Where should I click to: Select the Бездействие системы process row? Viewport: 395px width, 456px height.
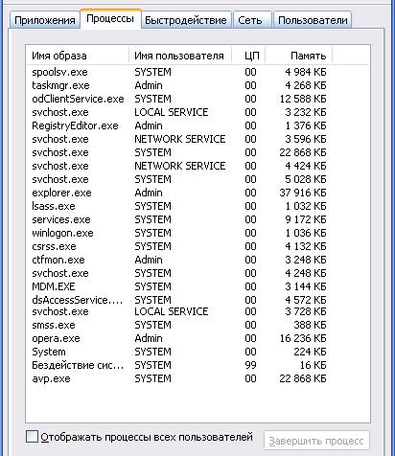tap(179, 365)
